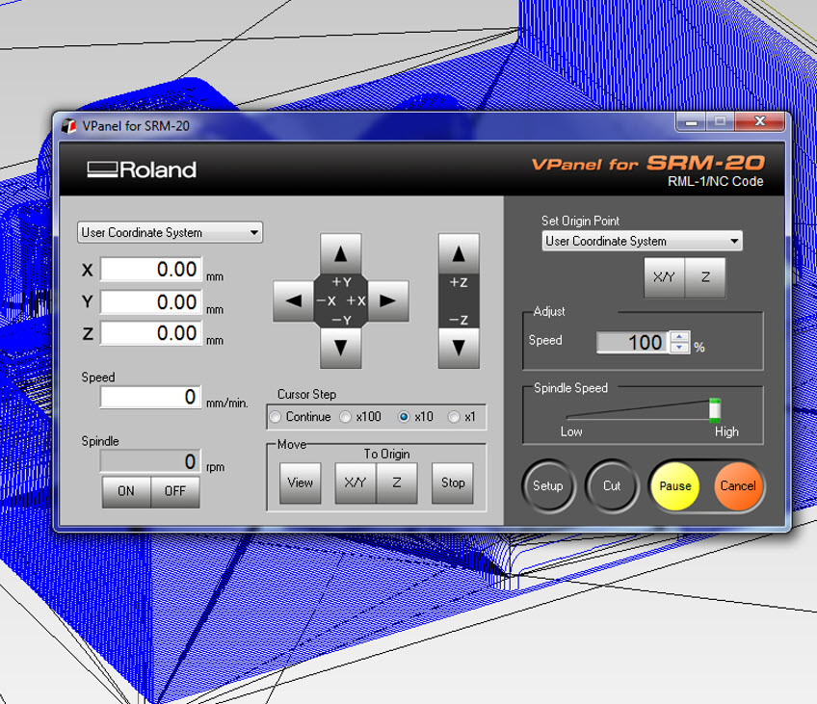
Task: Click the Z coordinate value field
Action: point(151,333)
